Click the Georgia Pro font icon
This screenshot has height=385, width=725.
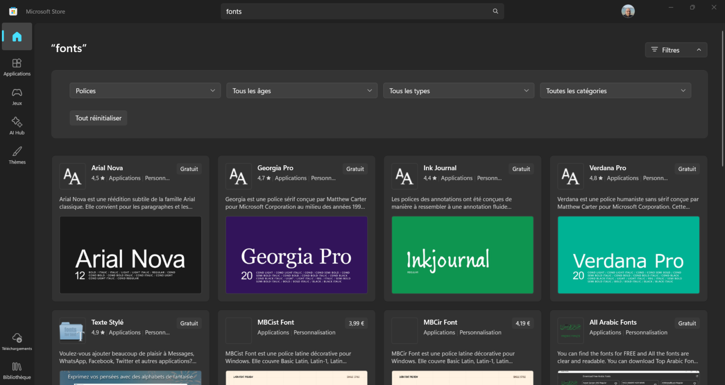(238, 176)
